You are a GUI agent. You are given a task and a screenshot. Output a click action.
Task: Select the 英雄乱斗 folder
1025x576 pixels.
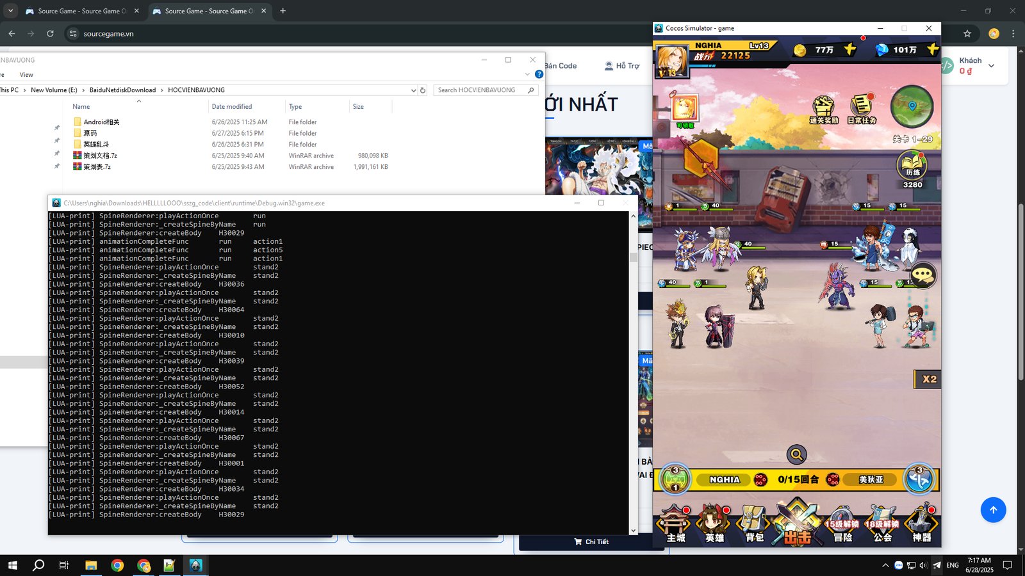[96, 145]
